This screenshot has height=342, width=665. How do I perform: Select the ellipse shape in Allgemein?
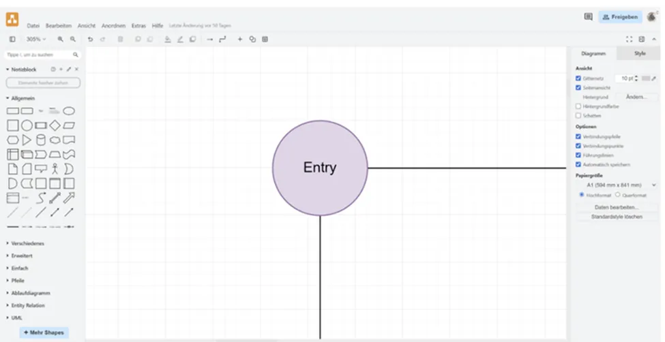(x=69, y=111)
